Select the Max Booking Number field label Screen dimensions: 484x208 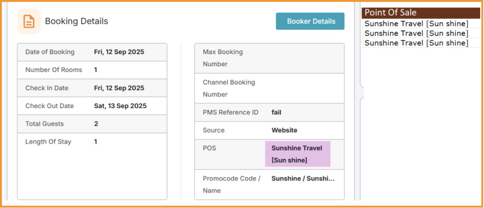(223, 58)
